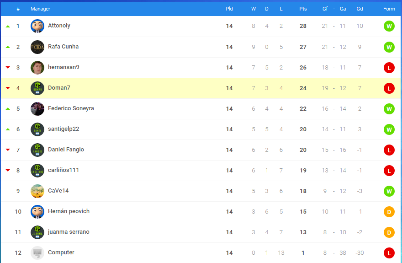This screenshot has height=263, width=402.
Task: Click hernansan9's profile photo
Action: pos(37,68)
